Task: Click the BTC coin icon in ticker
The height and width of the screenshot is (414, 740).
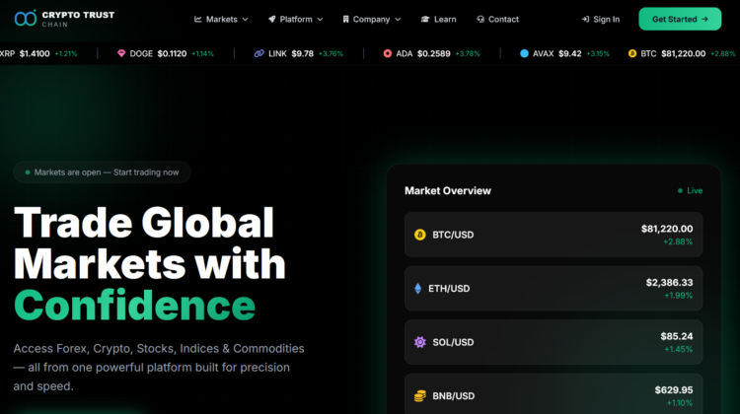Action: (632, 53)
